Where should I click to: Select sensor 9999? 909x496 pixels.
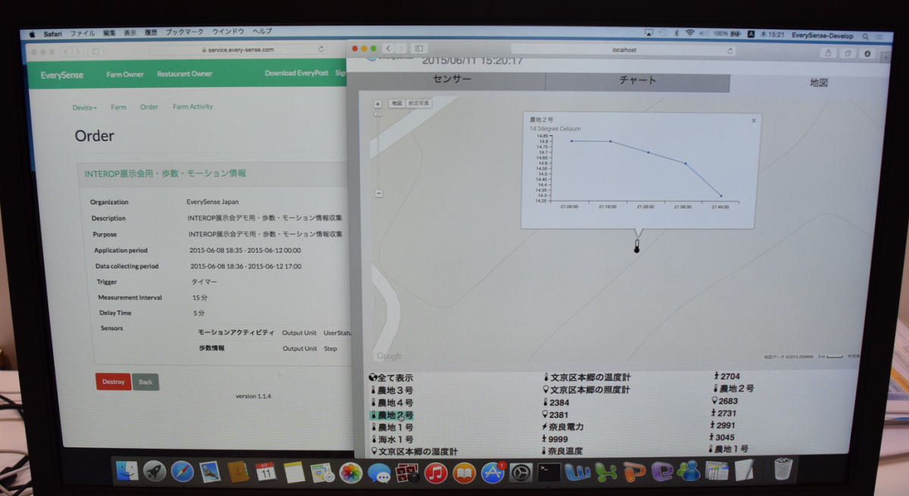pyautogui.click(x=556, y=438)
